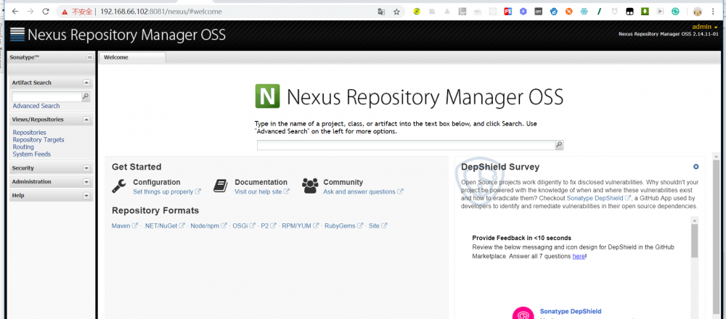726x319 pixels.
Task: Open the RubyGems format link
Action: (343, 226)
